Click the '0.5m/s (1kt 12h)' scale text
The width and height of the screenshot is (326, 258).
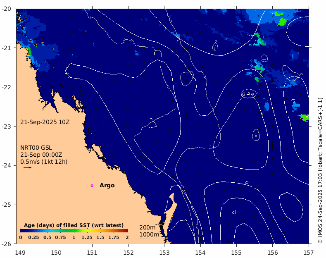coord(44,162)
